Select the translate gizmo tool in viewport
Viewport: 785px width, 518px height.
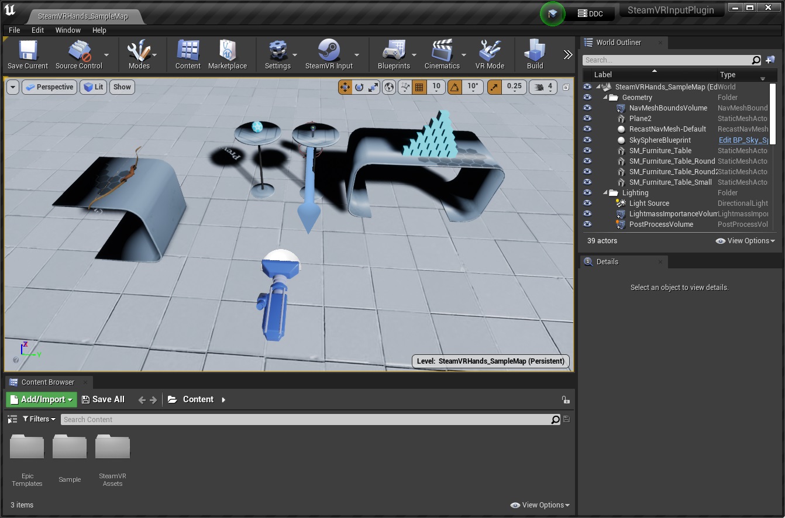pos(345,87)
